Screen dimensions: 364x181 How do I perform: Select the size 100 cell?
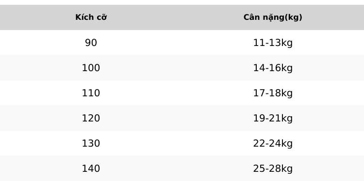coord(91,68)
